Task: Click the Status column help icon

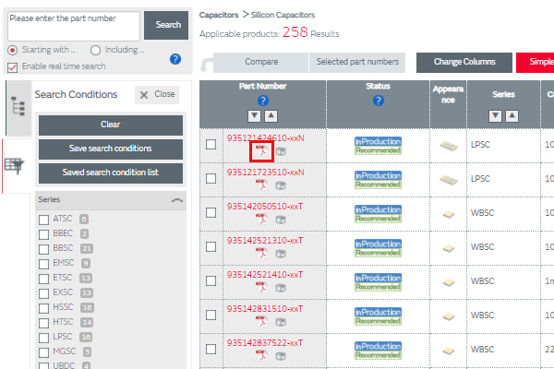Action: point(378,101)
